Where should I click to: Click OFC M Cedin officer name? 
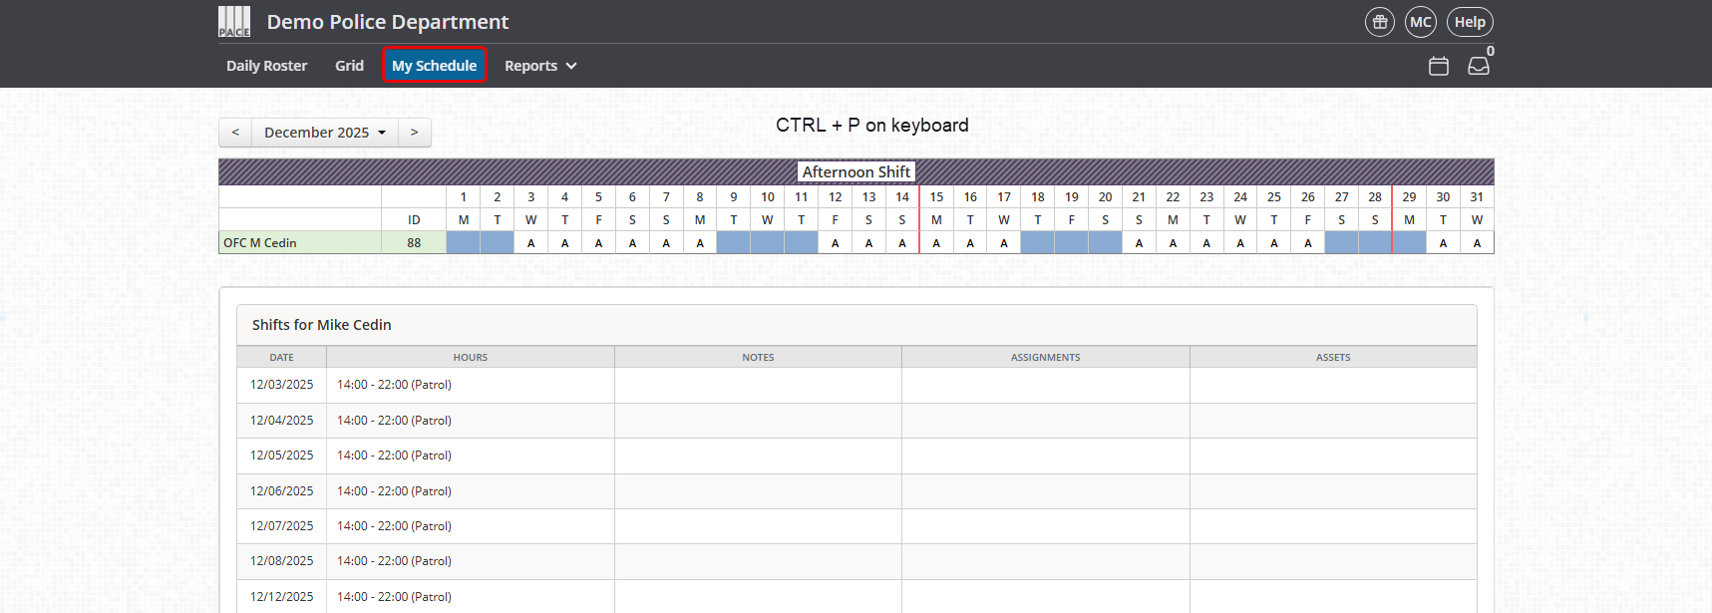[260, 243]
